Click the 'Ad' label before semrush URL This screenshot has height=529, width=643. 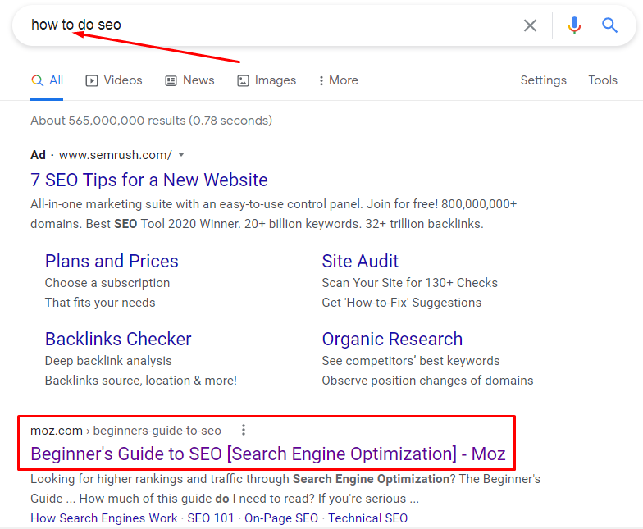[x=38, y=155]
